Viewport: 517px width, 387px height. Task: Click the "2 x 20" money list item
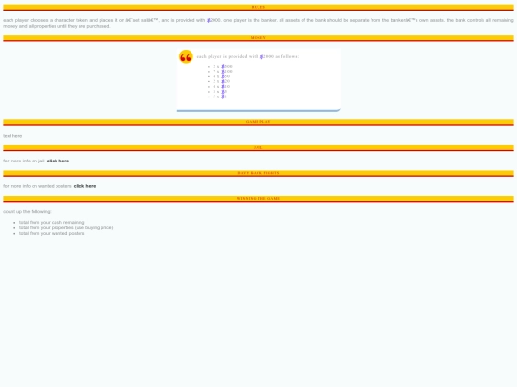(221, 81)
